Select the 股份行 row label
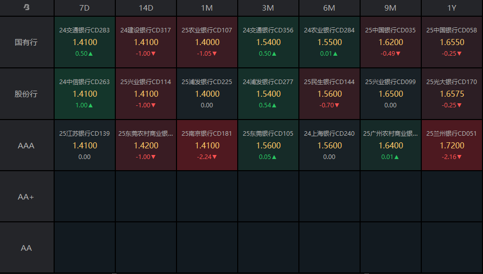 pyautogui.click(x=26, y=94)
